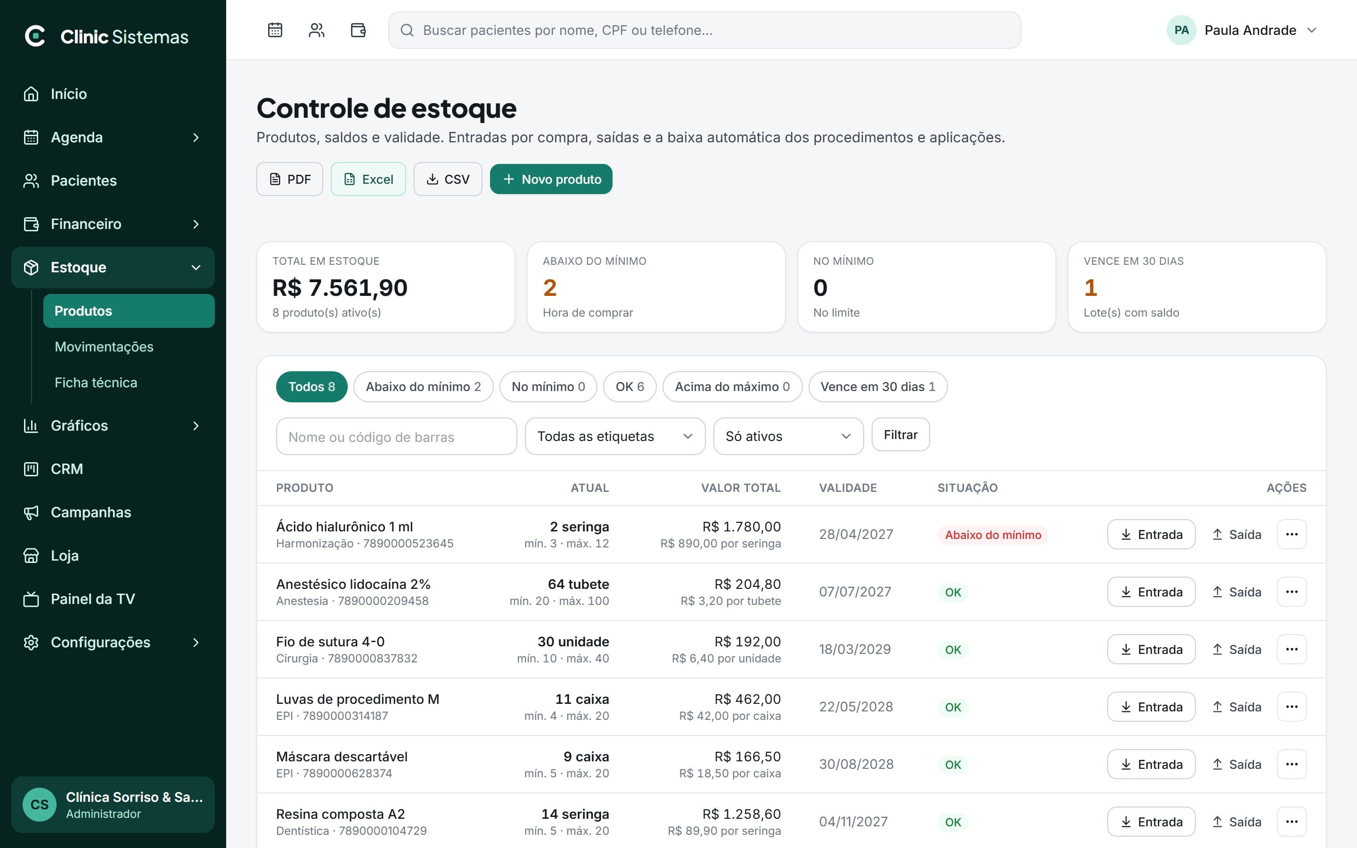Image resolution: width=1357 pixels, height=848 pixels.
Task: Open Paula Andrade user menu
Action: click(1242, 30)
